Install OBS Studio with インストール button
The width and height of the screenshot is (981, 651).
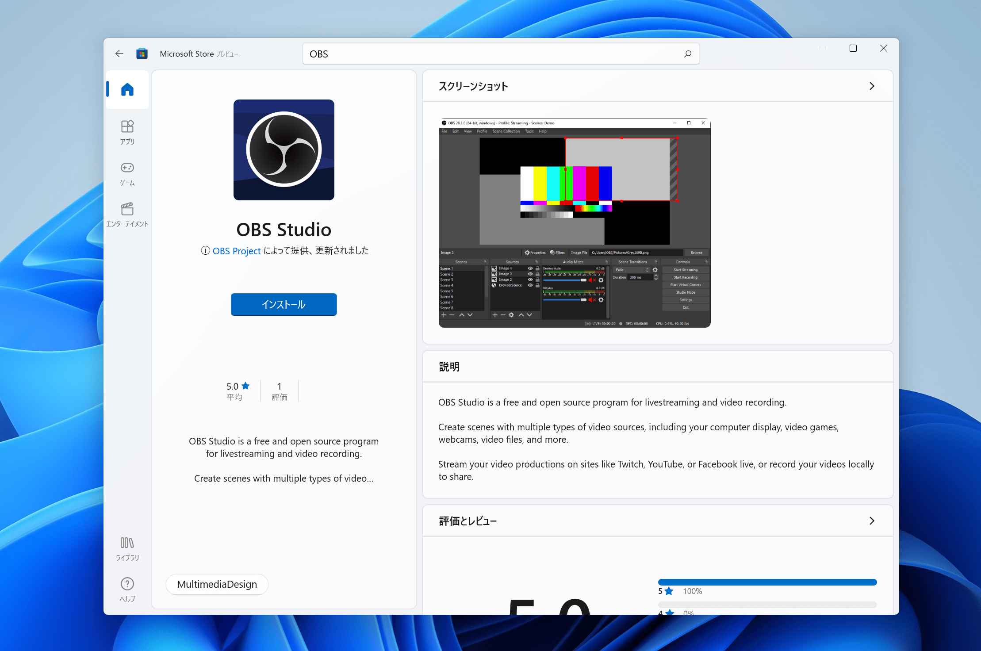(284, 304)
